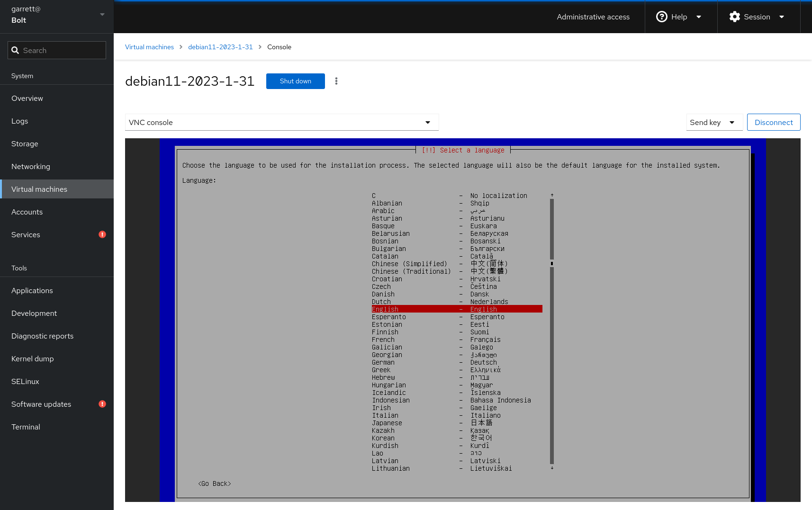The height and width of the screenshot is (510, 812).
Task: Open the Kernel dump page
Action: point(32,358)
